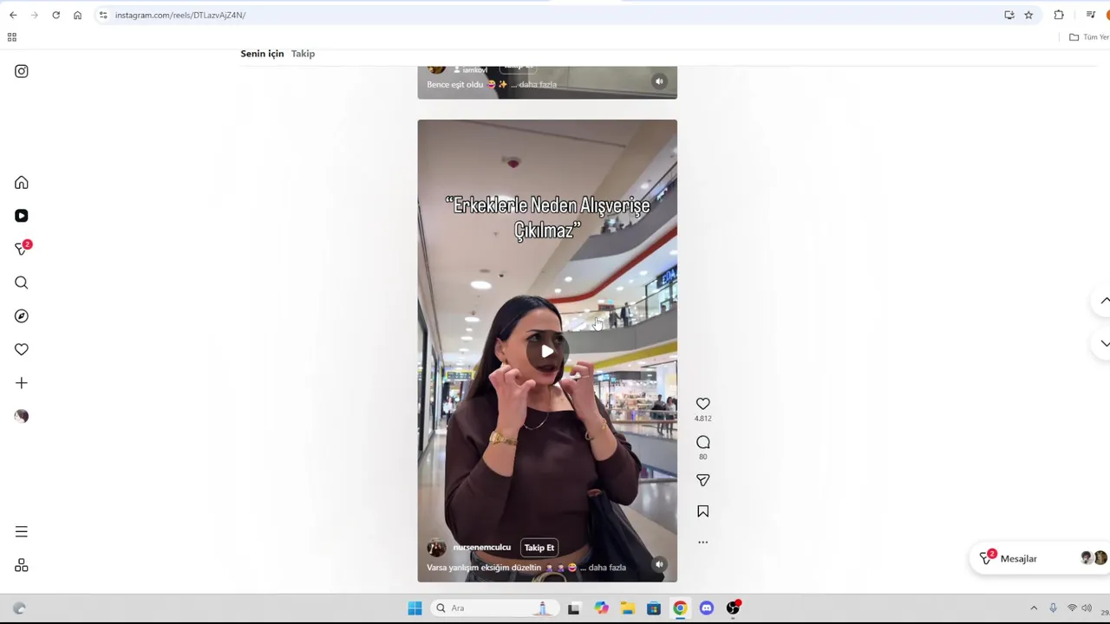Open Explore compass icon

22,316
